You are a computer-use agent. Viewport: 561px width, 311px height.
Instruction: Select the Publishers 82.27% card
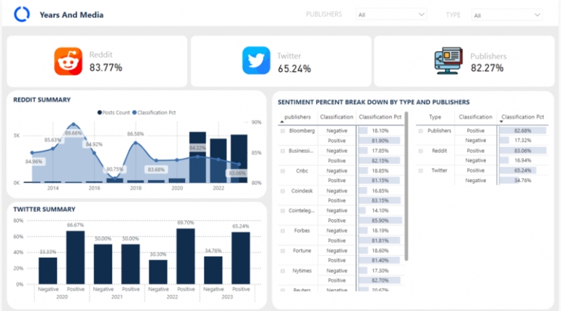464,61
